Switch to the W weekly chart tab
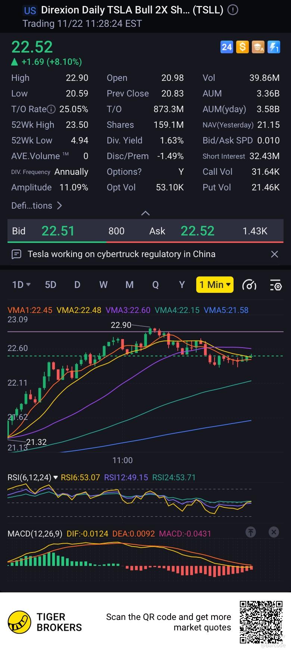The height and width of the screenshot is (652, 291). pyautogui.click(x=103, y=285)
